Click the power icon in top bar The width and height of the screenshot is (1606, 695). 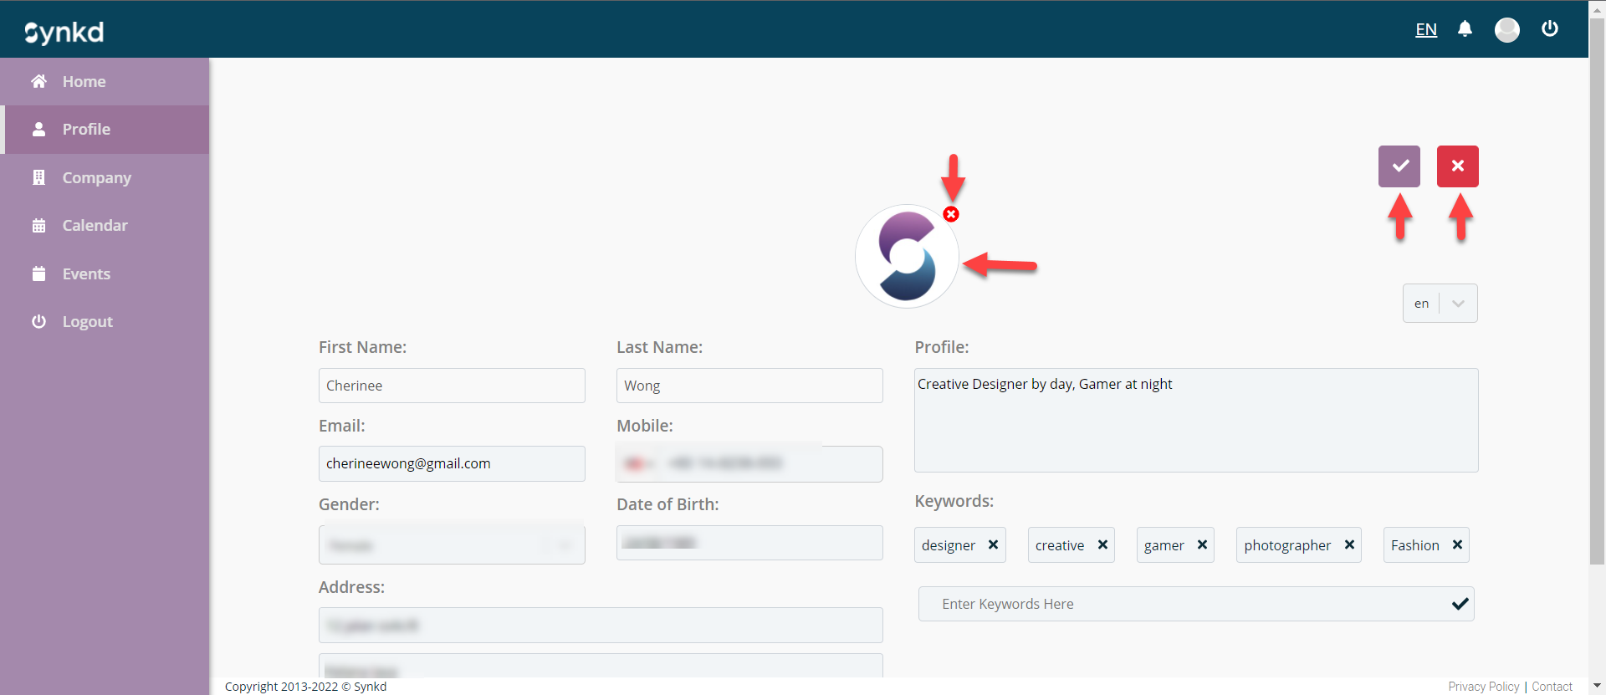tap(1549, 29)
